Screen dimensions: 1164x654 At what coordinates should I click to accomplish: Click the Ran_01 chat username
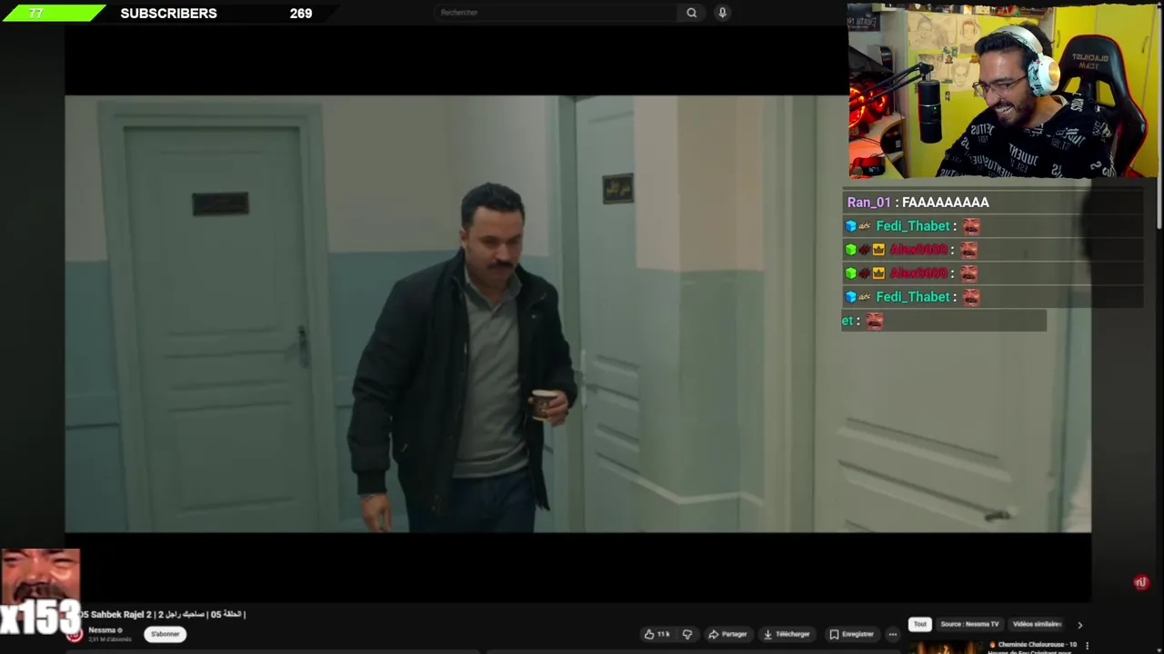tap(868, 203)
